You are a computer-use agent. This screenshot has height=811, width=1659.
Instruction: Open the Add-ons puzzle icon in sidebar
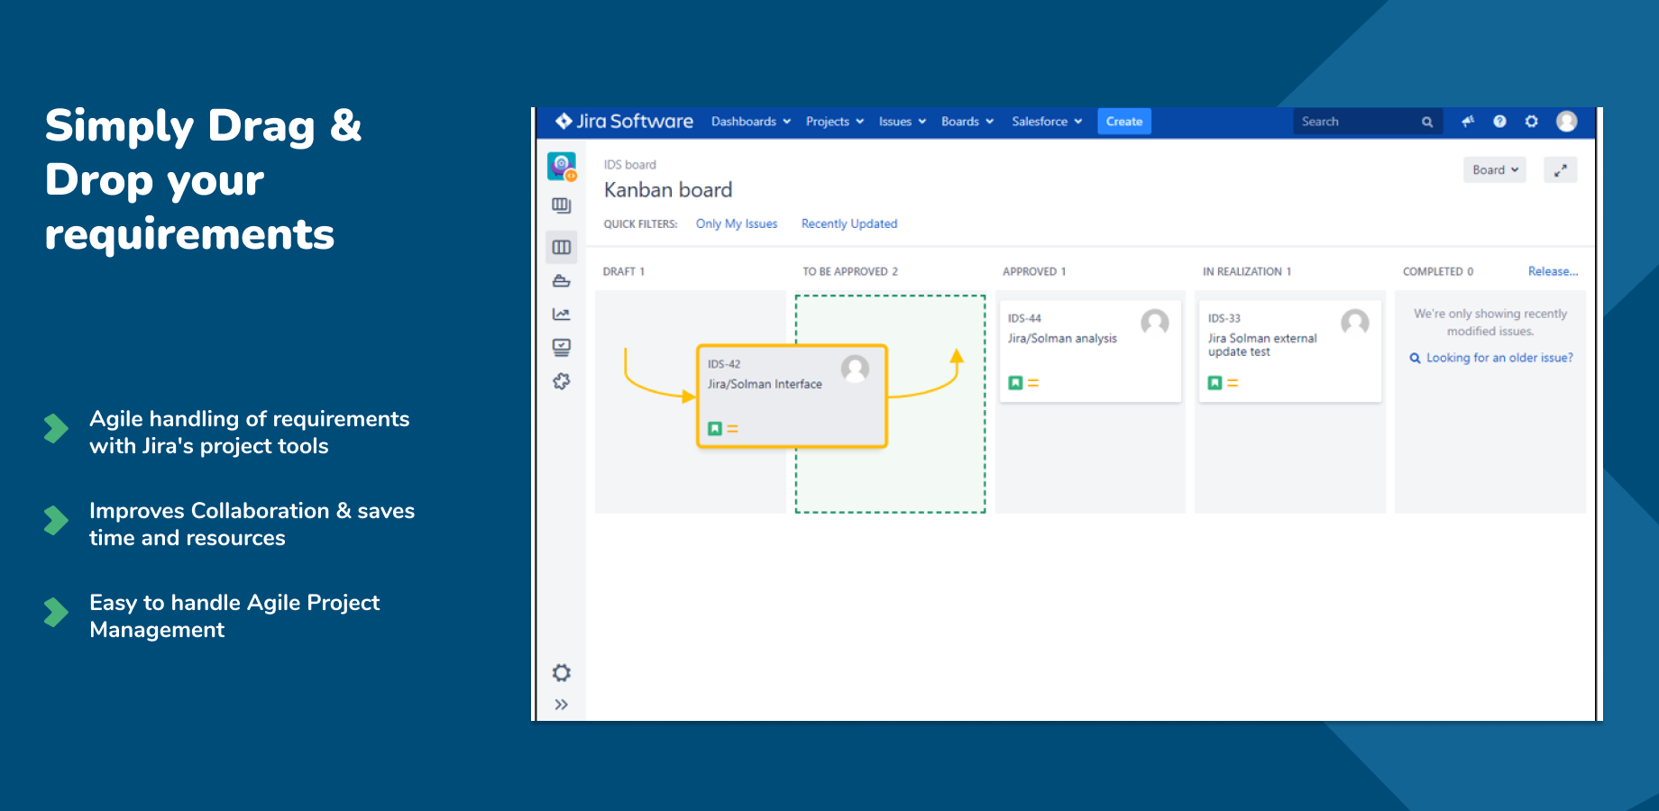pyautogui.click(x=562, y=381)
